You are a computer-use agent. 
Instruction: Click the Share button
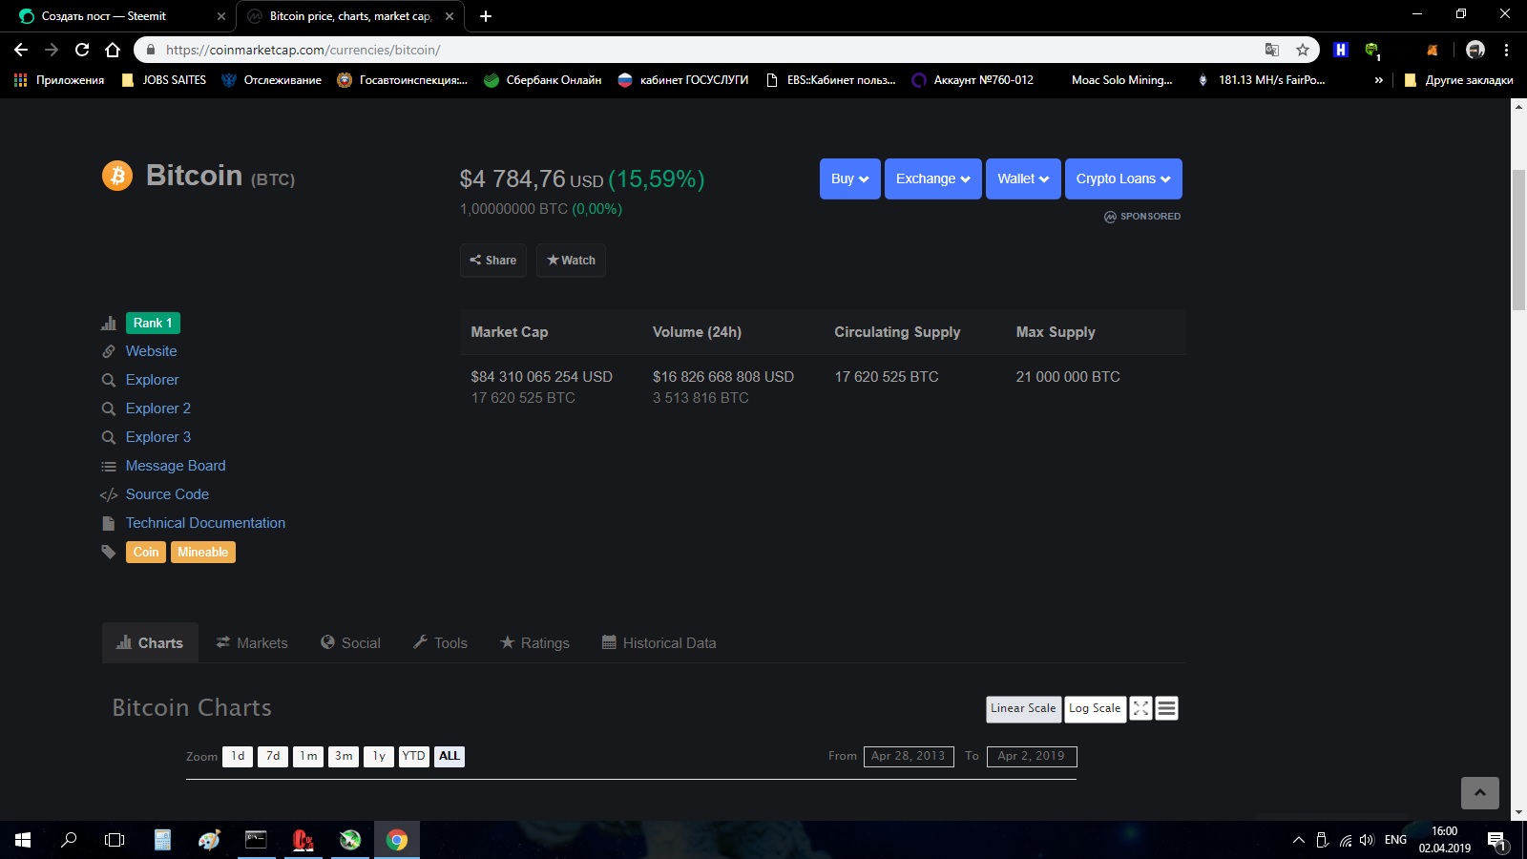(x=492, y=261)
